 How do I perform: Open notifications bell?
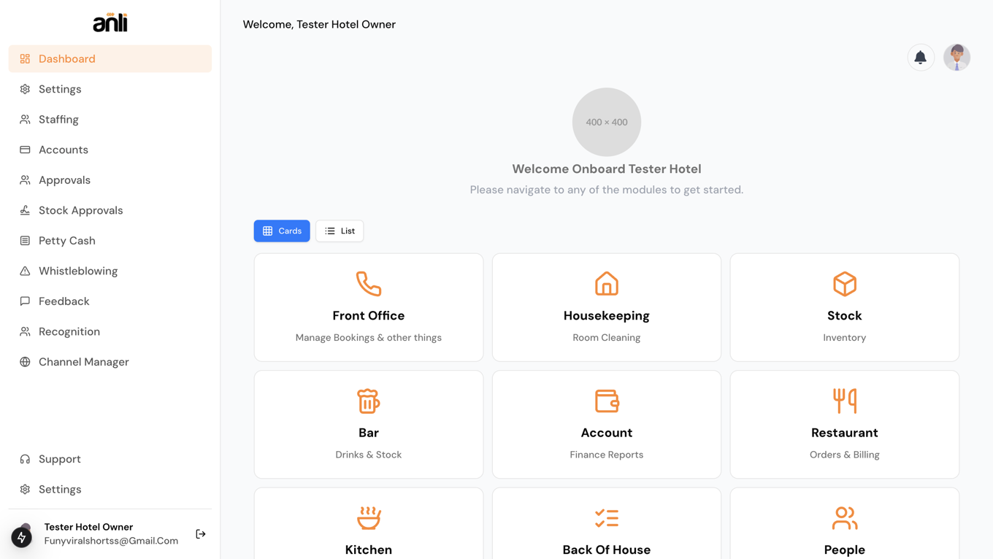point(921,57)
